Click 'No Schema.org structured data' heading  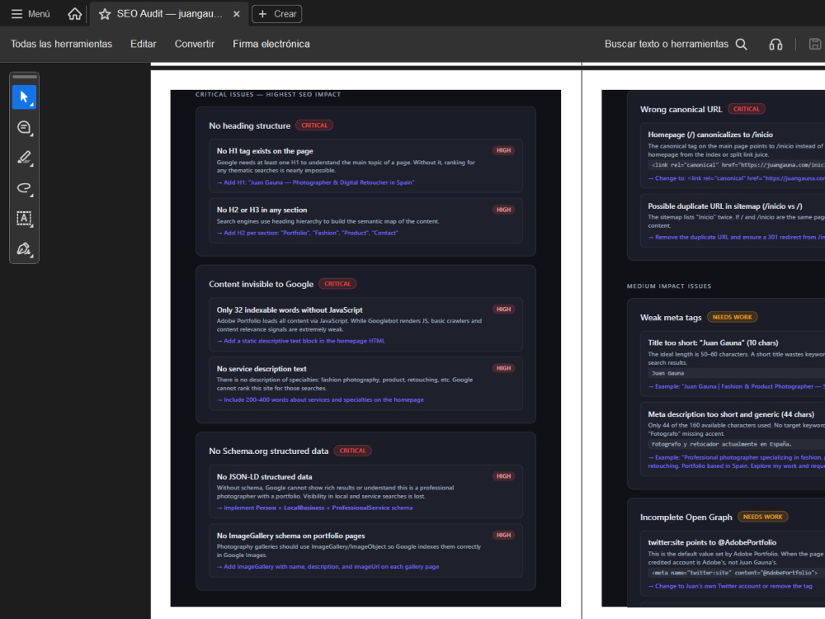[x=268, y=451]
